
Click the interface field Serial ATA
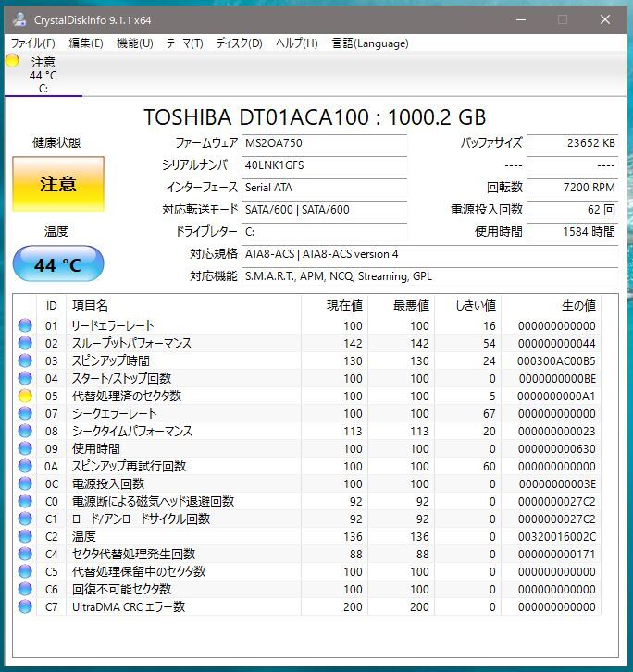[x=325, y=188]
